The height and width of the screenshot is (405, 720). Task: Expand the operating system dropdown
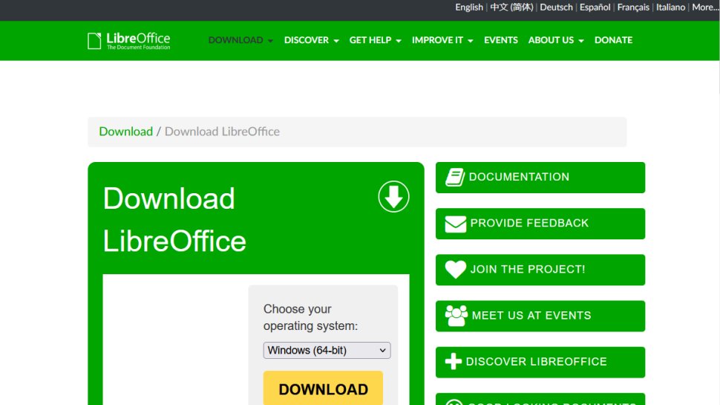(x=327, y=350)
